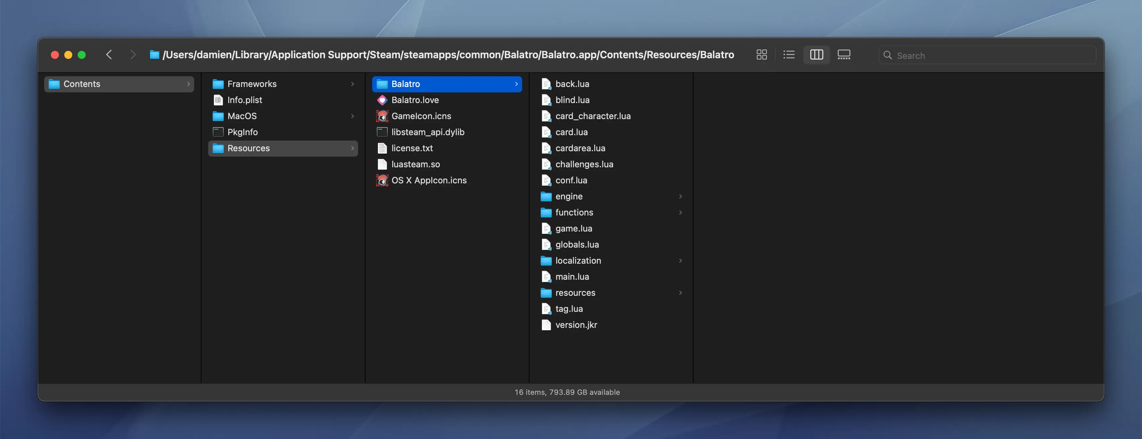Click the functions folder icon
Image resolution: width=1142 pixels, height=439 pixels.
[x=546, y=212]
